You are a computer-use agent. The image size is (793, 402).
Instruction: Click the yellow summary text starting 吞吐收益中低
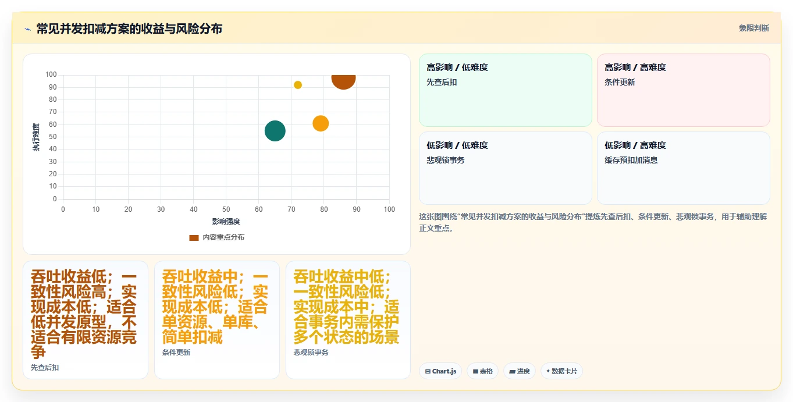pyautogui.click(x=347, y=307)
